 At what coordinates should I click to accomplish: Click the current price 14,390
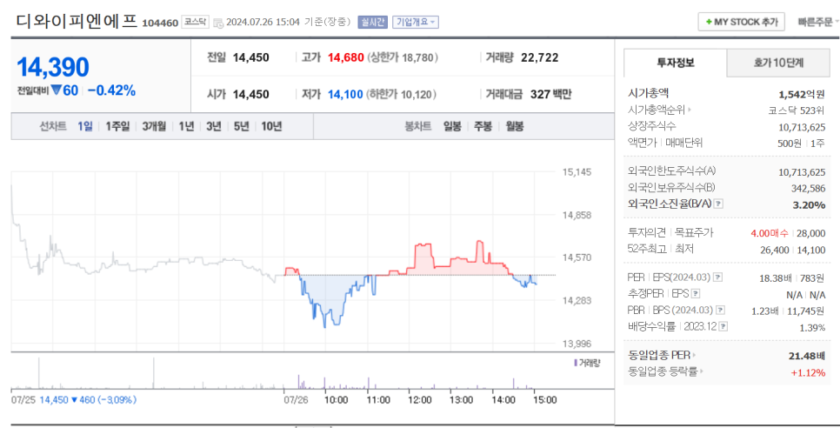[x=53, y=67]
